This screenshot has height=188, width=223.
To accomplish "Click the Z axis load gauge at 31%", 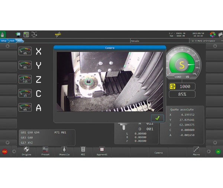I will click(x=25, y=79).
